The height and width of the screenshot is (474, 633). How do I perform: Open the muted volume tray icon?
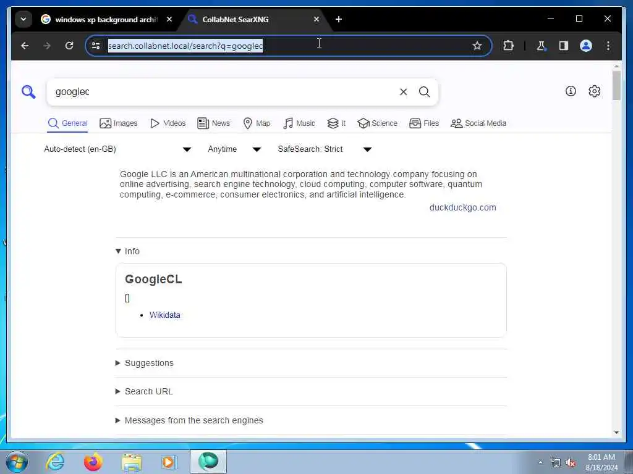tap(571, 463)
